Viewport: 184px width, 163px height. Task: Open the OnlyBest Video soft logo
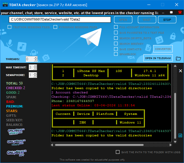[x=16, y=132]
